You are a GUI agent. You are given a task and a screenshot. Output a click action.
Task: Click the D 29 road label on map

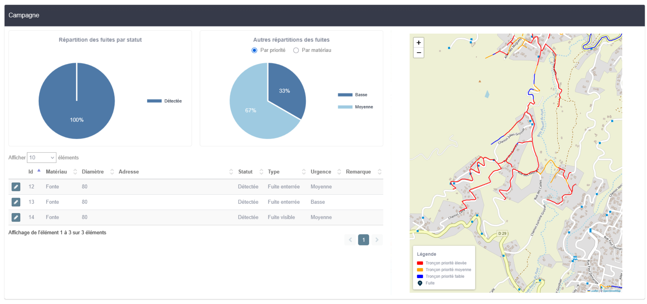pos(502,233)
